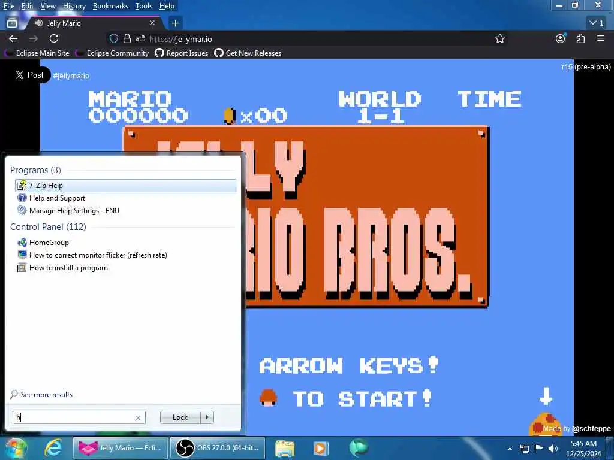Open How to correct monitor flicker result
This screenshot has height=460, width=614.
click(126, 255)
